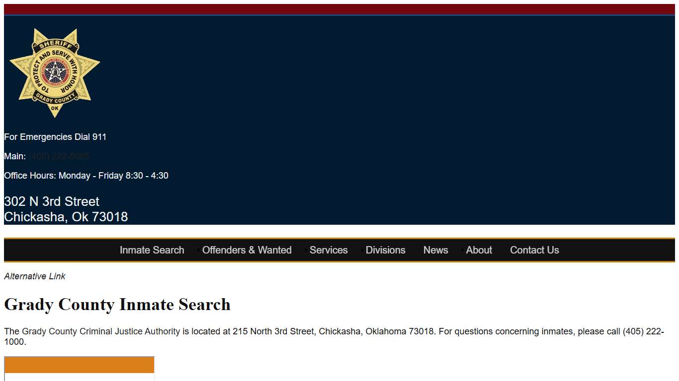
Task: Open the Inmate Search menu item
Action: (x=152, y=250)
